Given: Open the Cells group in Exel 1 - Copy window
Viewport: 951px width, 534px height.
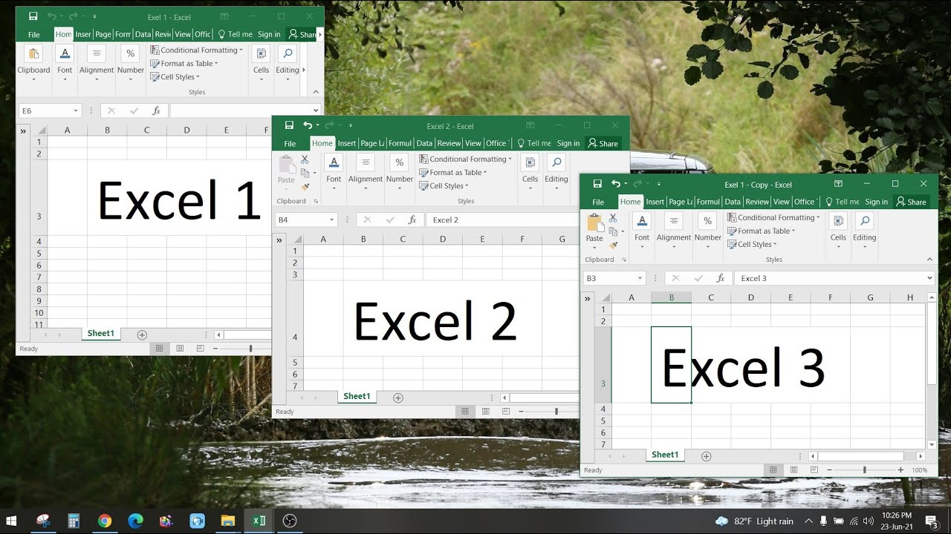Looking at the screenshot, I should coord(838,231).
